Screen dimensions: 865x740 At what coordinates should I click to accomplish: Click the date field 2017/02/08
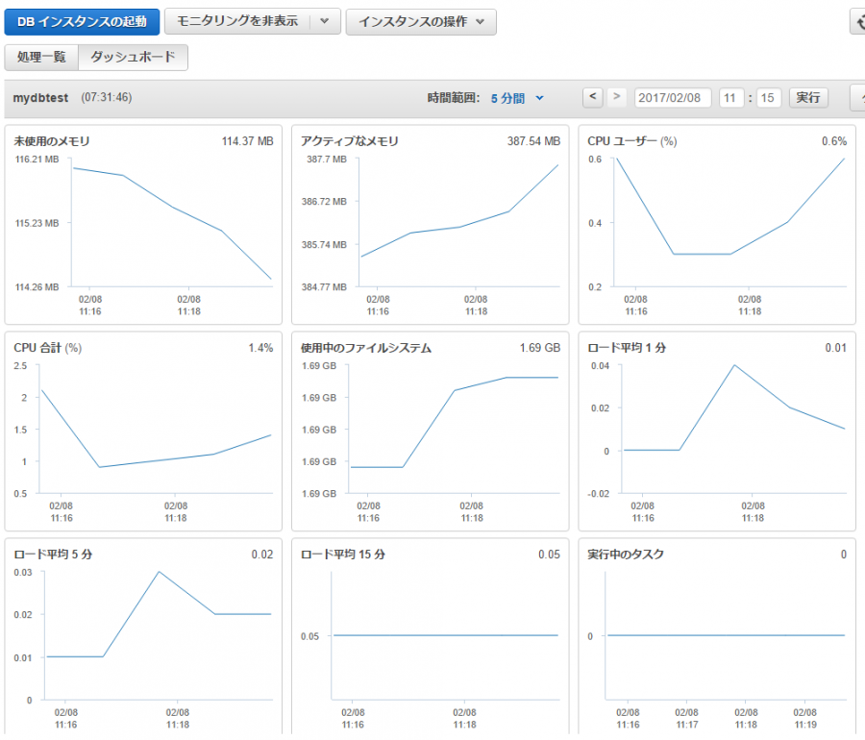pyautogui.click(x=673, y=98)
